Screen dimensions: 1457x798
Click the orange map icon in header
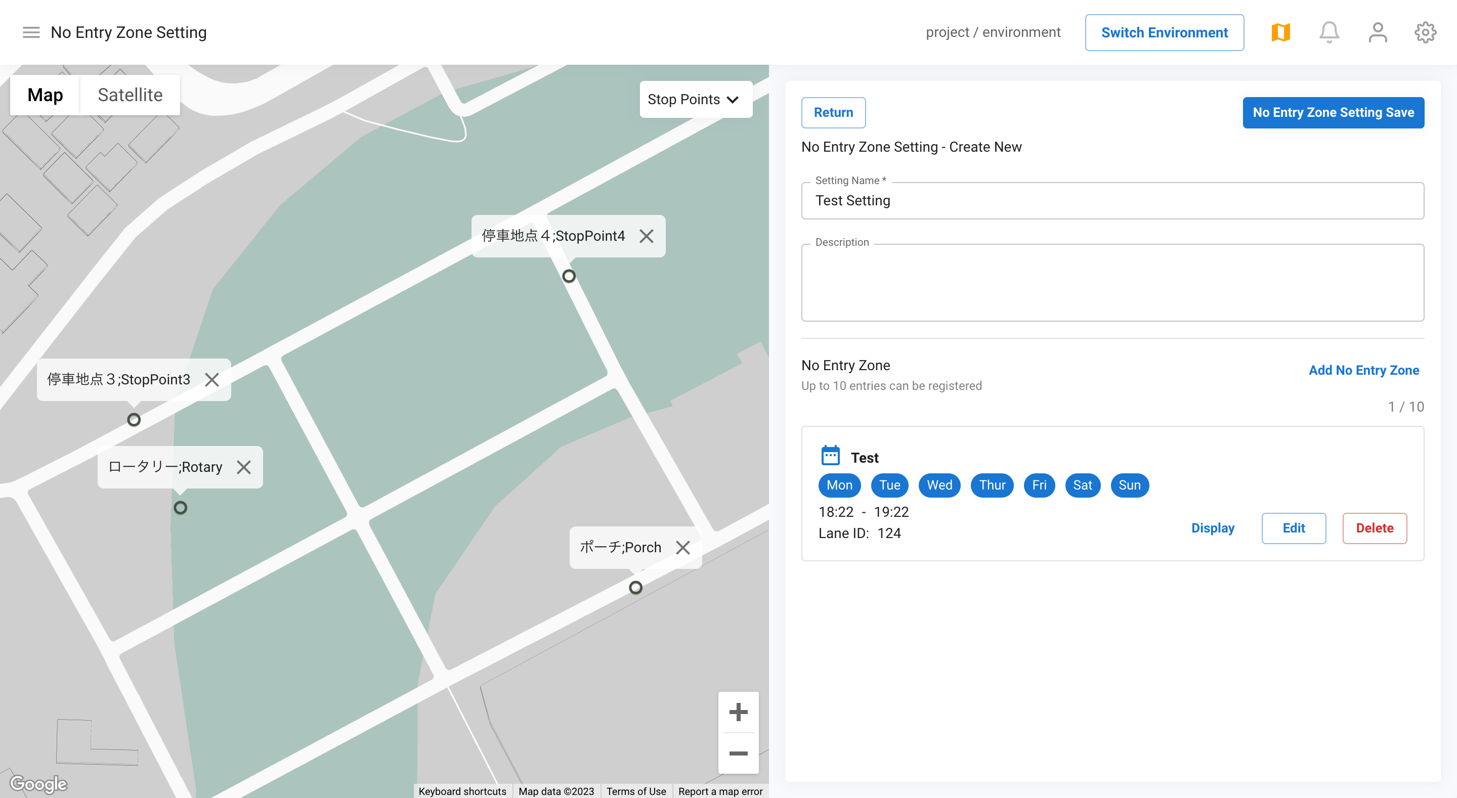click(1280, 32)
